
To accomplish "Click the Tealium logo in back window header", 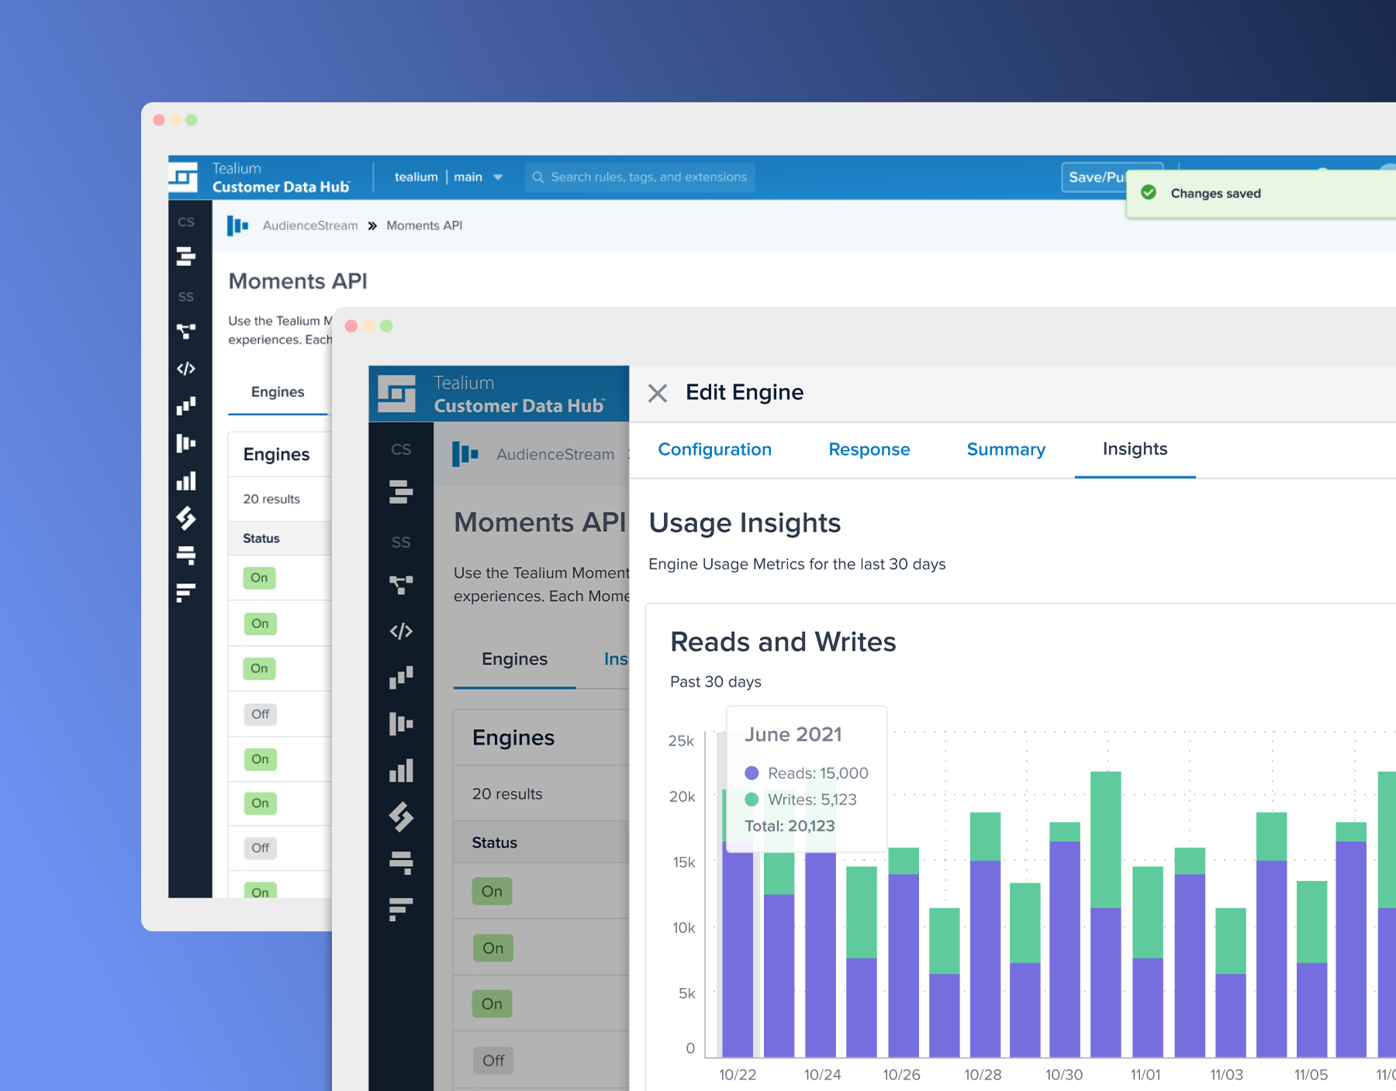I will tap(184, 178).
